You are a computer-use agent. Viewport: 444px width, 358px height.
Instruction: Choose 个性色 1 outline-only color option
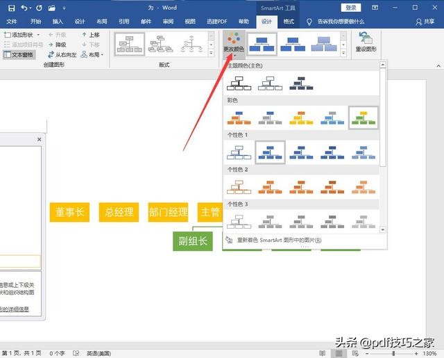pos(239,152)
